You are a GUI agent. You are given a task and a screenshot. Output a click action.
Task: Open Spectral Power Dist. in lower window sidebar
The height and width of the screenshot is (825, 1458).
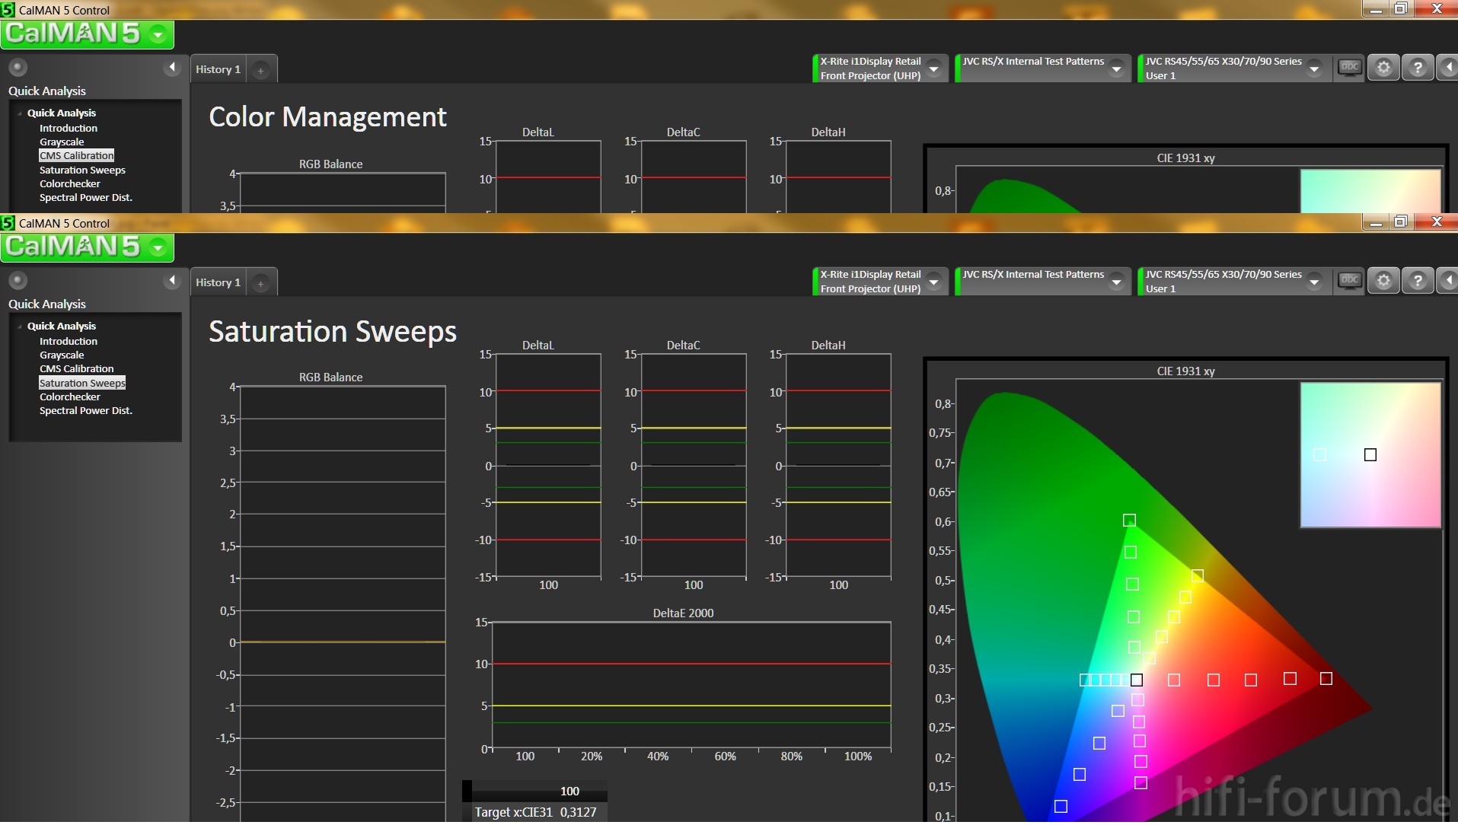pos(85,410)
